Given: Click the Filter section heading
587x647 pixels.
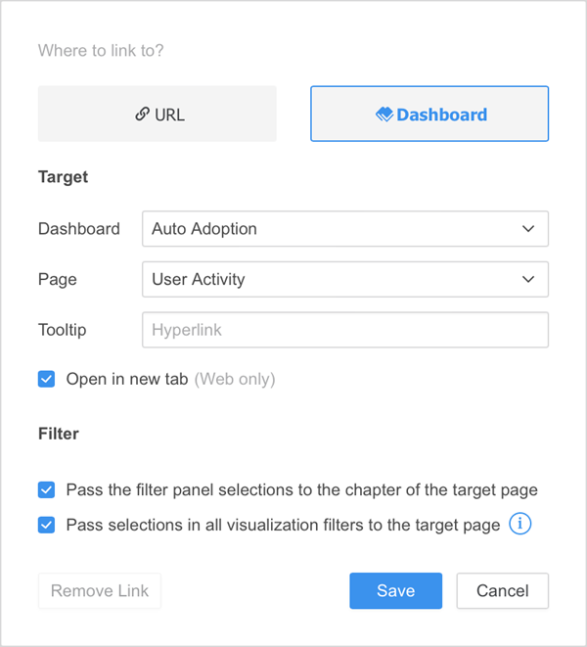Looking at the screenshot, I should (59, 432).
